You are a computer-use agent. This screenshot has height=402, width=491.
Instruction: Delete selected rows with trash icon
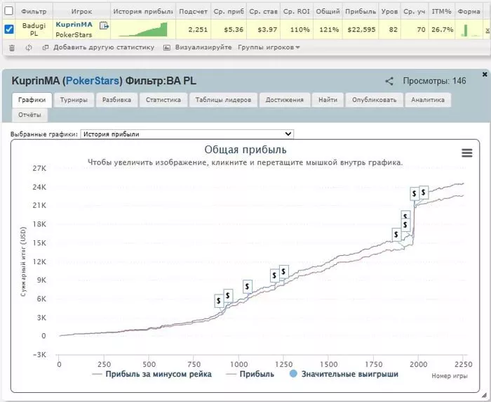tap(12, 48)
